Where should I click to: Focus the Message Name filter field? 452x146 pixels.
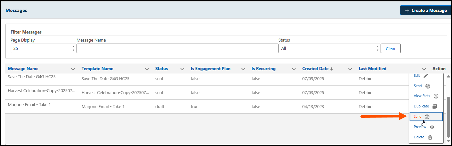click(x=177, y=49)
